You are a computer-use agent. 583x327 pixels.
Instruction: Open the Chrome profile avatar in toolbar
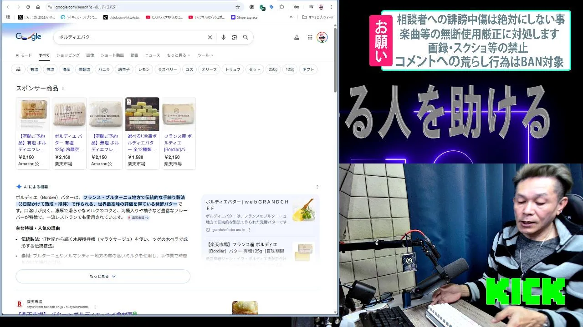pyautogui.click(x=321, y=7)
